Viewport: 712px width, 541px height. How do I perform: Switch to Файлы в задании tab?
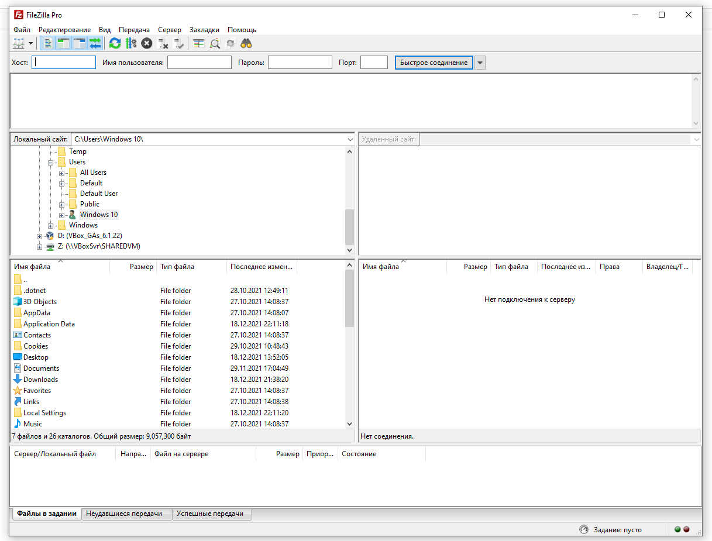click(46, 514)
